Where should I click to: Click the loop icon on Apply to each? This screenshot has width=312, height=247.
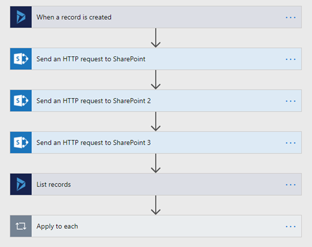pos(21,226)
